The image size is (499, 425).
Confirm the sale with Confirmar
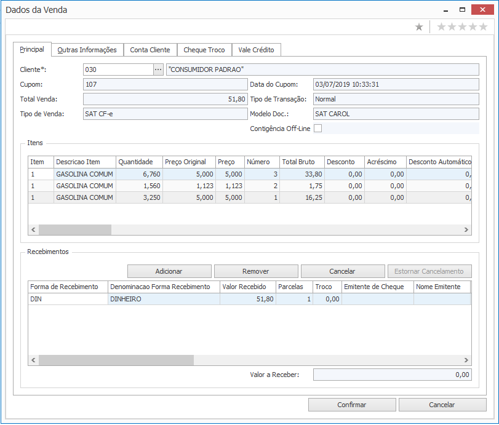tap(352, 405)
